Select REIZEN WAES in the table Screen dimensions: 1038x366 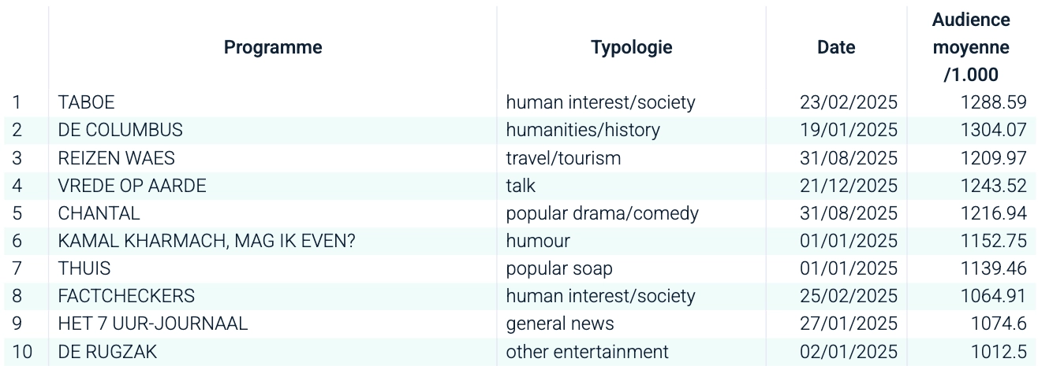(x=108, y=158)
